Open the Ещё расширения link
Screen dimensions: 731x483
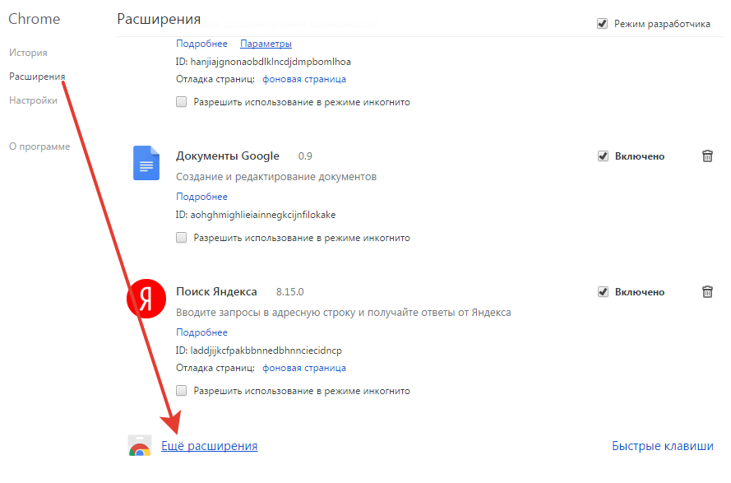pyautogui.click(x=210, y=446)
